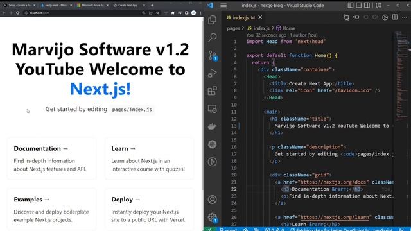Open browser Extensions puzzle icon
This screenshot has height=231, width=411.
173,13
